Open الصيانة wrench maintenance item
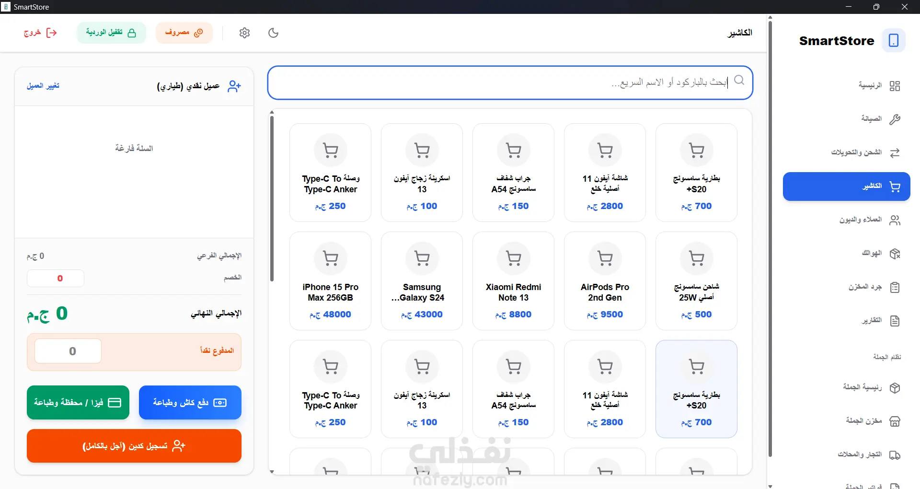920x489 pixels. pyautogui.click(x=895, y=119)
